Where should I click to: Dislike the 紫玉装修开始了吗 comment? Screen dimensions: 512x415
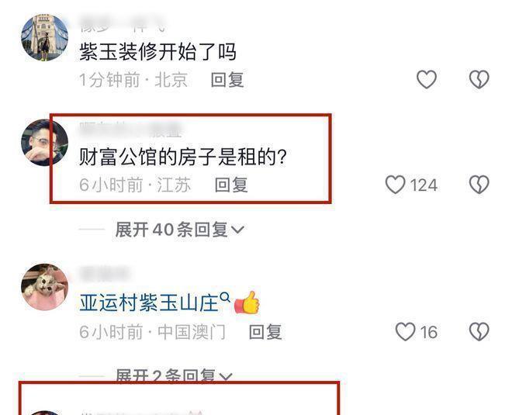pos(479,79)
